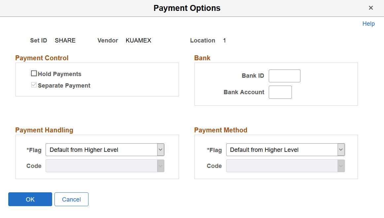Image resolution: width=384 pixels, height=218 pixels.
Task: Click the Payment Method Flag dropdown arrow
Action: tap(341, 150)
